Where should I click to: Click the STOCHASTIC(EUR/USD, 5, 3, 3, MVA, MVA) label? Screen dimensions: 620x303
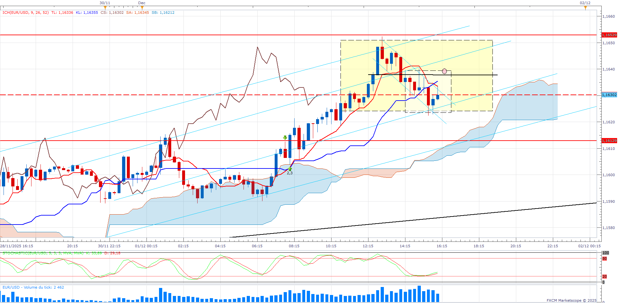click(x=43, y=253)
